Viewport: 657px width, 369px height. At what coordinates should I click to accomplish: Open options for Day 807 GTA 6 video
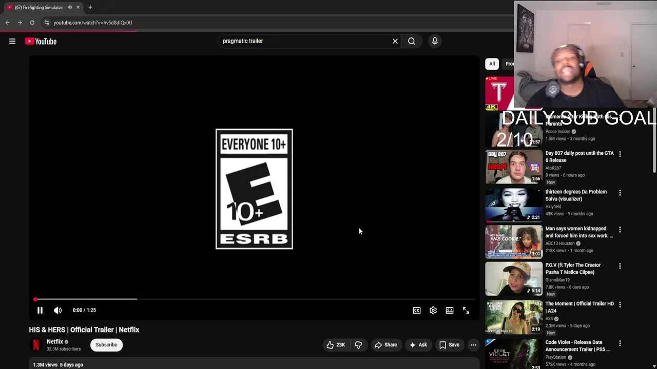coord(620,154)
